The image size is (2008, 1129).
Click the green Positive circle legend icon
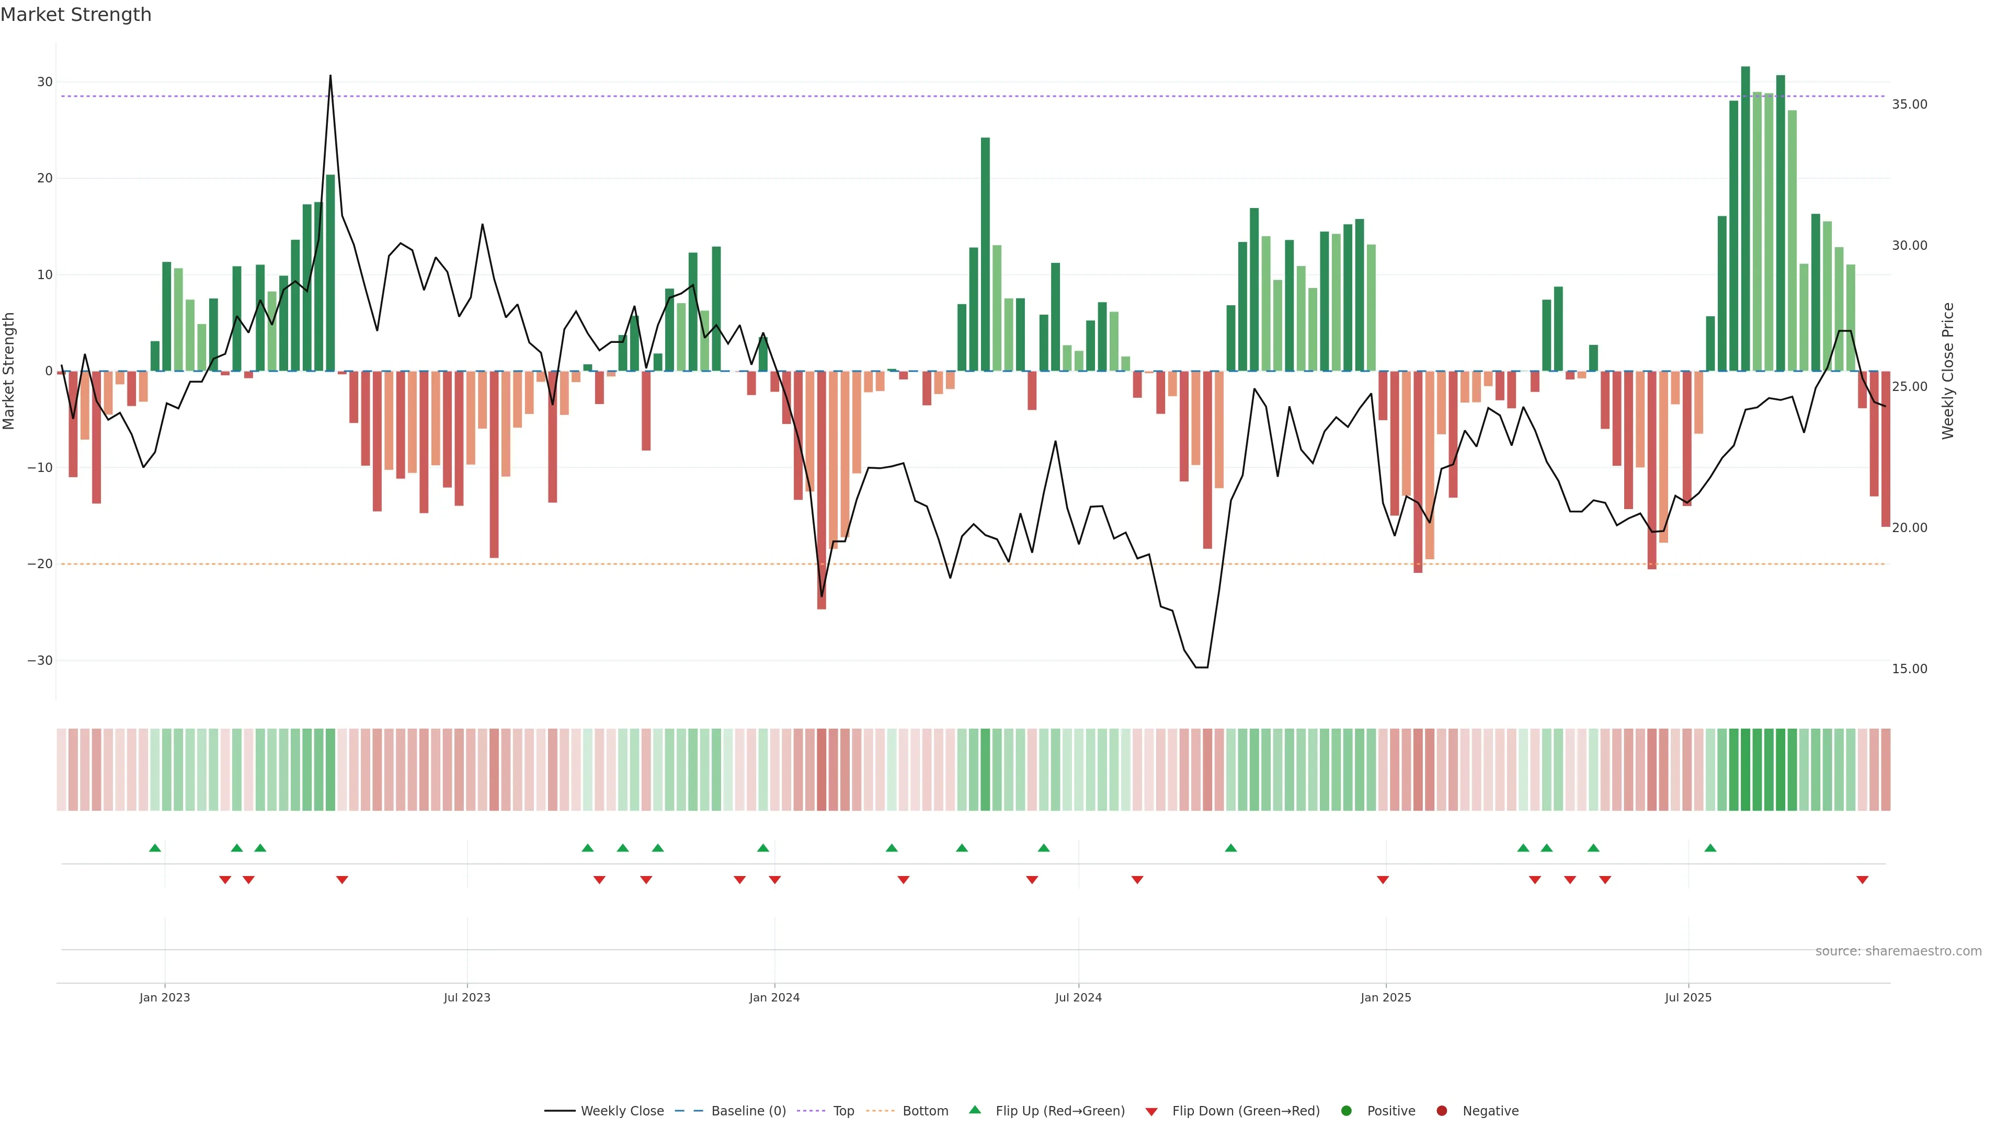(x=1346, y=1110)
